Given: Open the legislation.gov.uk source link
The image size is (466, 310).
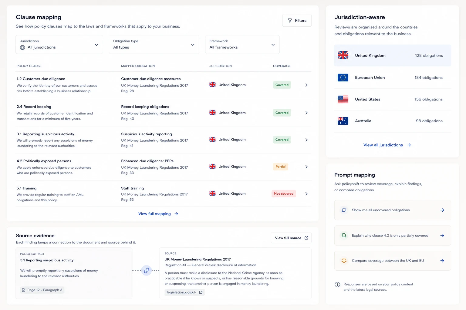Looking at the screenshot, I should pyautogui.click(x=185, y=292).
